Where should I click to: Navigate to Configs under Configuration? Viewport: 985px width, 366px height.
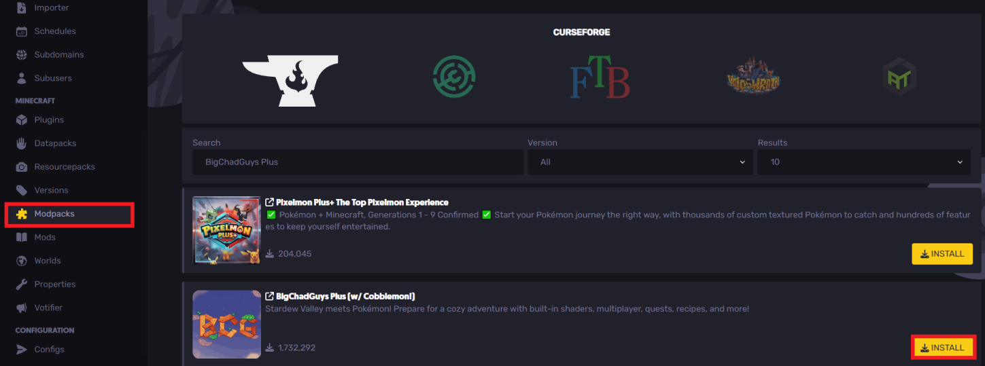click(49, 349)
